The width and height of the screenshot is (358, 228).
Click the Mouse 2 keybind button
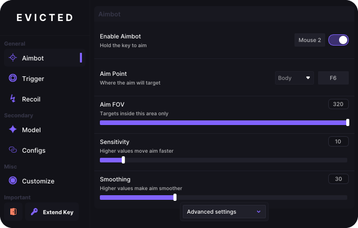309,40
